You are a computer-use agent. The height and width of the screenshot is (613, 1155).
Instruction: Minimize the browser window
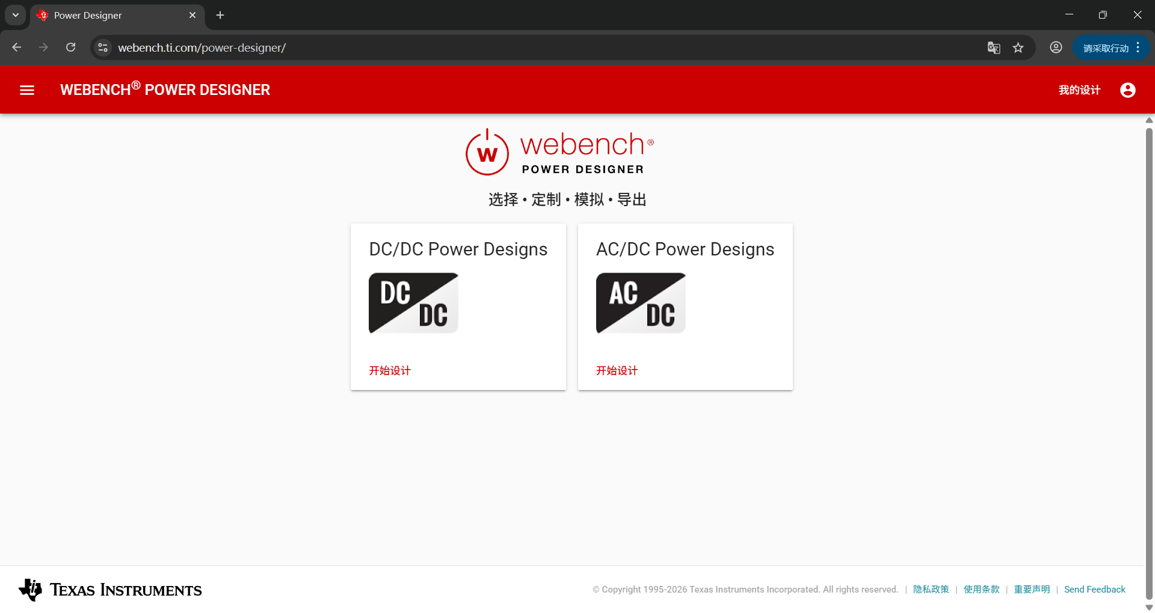[x=1069, y=14]
